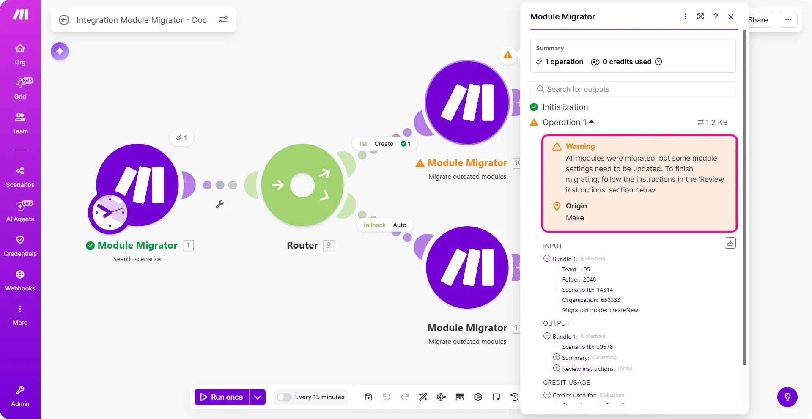
Task: Open the notes icon
Action: click(496, 397)
